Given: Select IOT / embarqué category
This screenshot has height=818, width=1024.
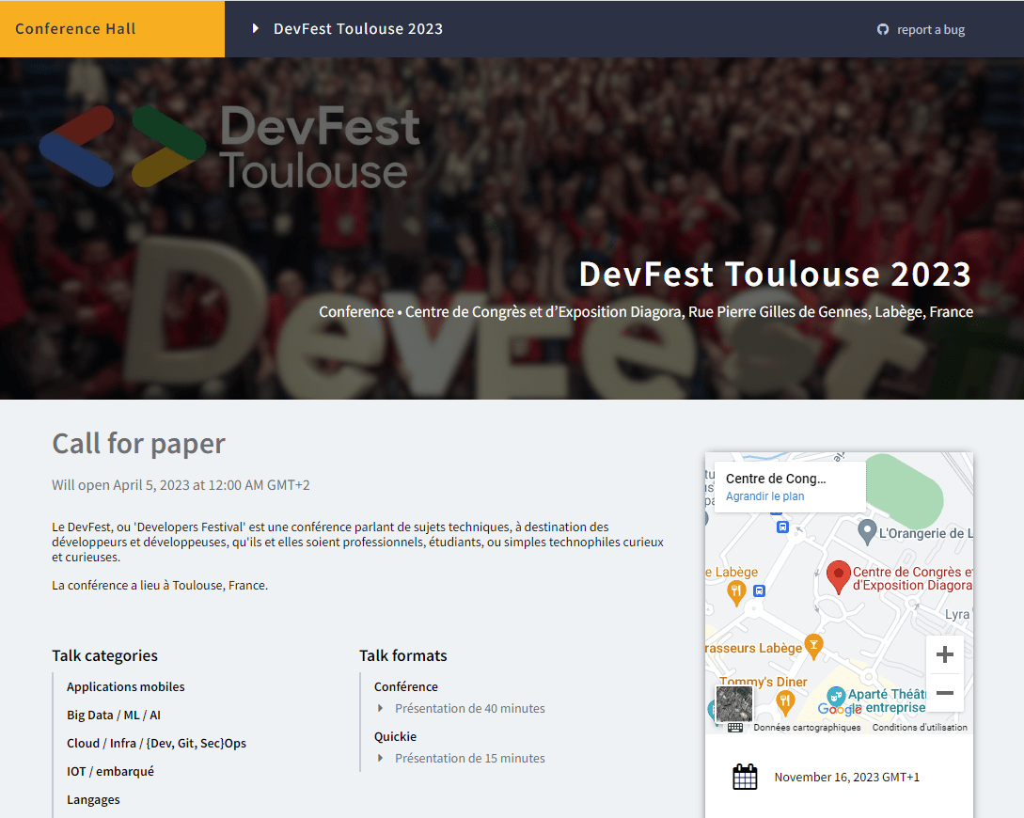Looking at the screenshot, I should (110, 771).
